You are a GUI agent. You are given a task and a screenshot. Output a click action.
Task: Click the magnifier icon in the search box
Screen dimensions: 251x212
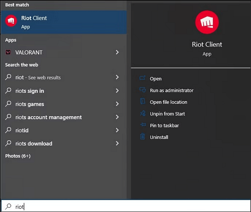pos(8,206)
